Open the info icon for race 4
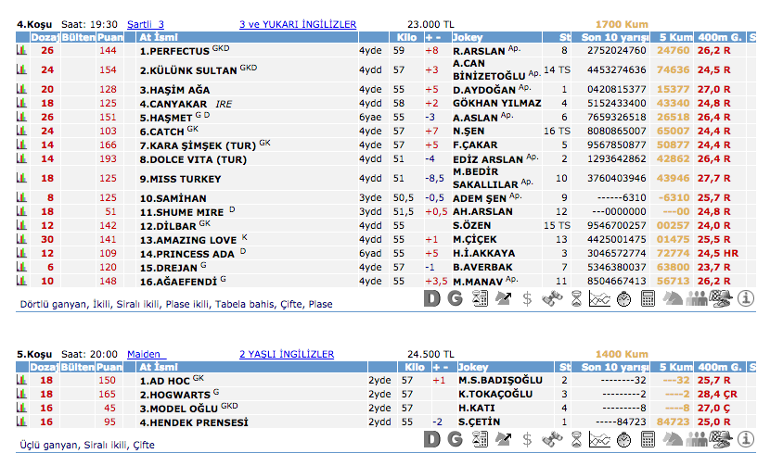The width and height of the screenshot is (783, 466). click(x=746, y=299)
